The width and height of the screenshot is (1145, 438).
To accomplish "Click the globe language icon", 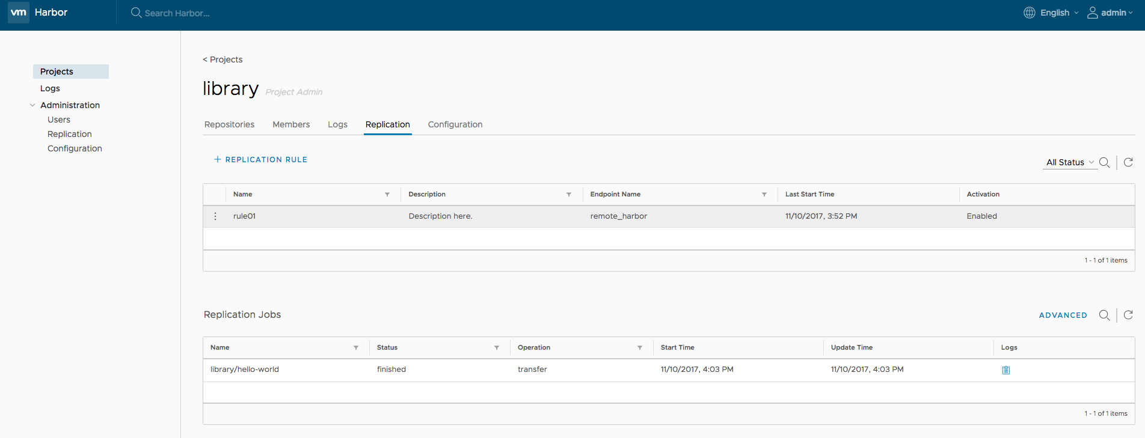I will click(1030, 13).
